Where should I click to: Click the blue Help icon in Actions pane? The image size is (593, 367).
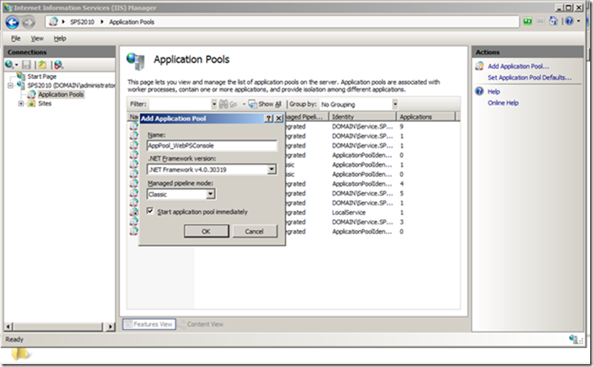point(480,91)
